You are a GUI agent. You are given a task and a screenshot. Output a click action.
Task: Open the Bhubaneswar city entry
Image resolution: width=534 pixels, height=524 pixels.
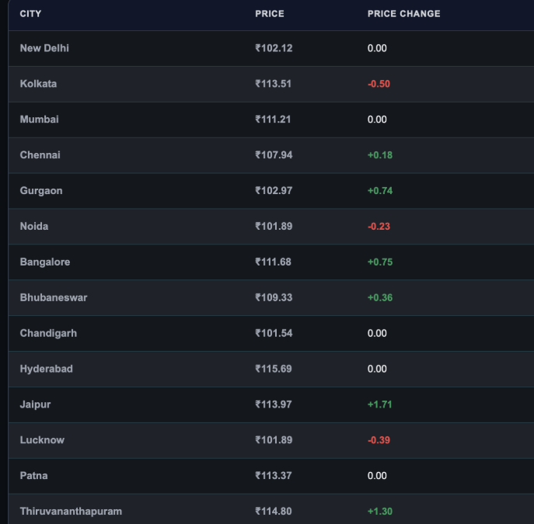click(54, 297)
